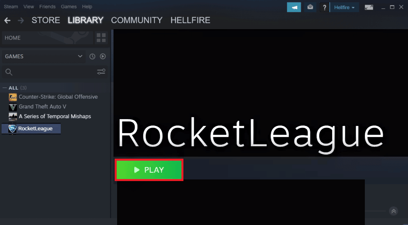Go to the STORE tab
This screenshot has height=225, width=408.
pyautogui.click(x=46, y=20)
